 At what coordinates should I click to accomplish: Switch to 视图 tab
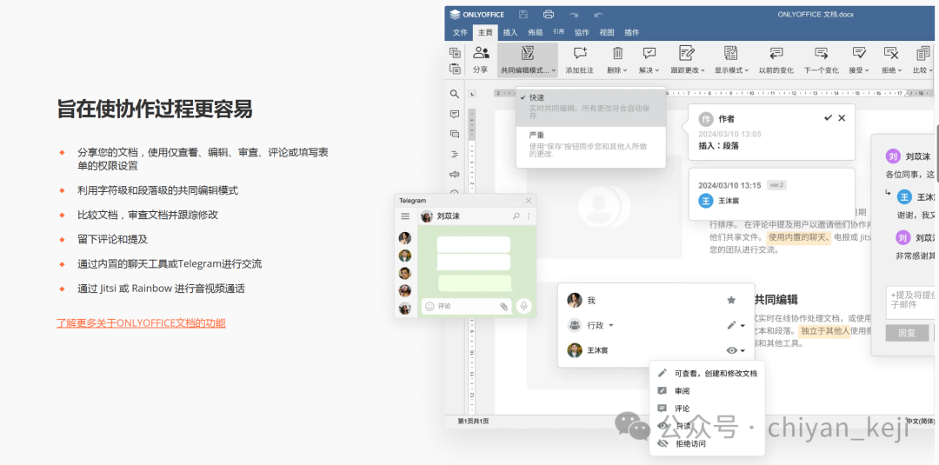(x=607, y=33)
